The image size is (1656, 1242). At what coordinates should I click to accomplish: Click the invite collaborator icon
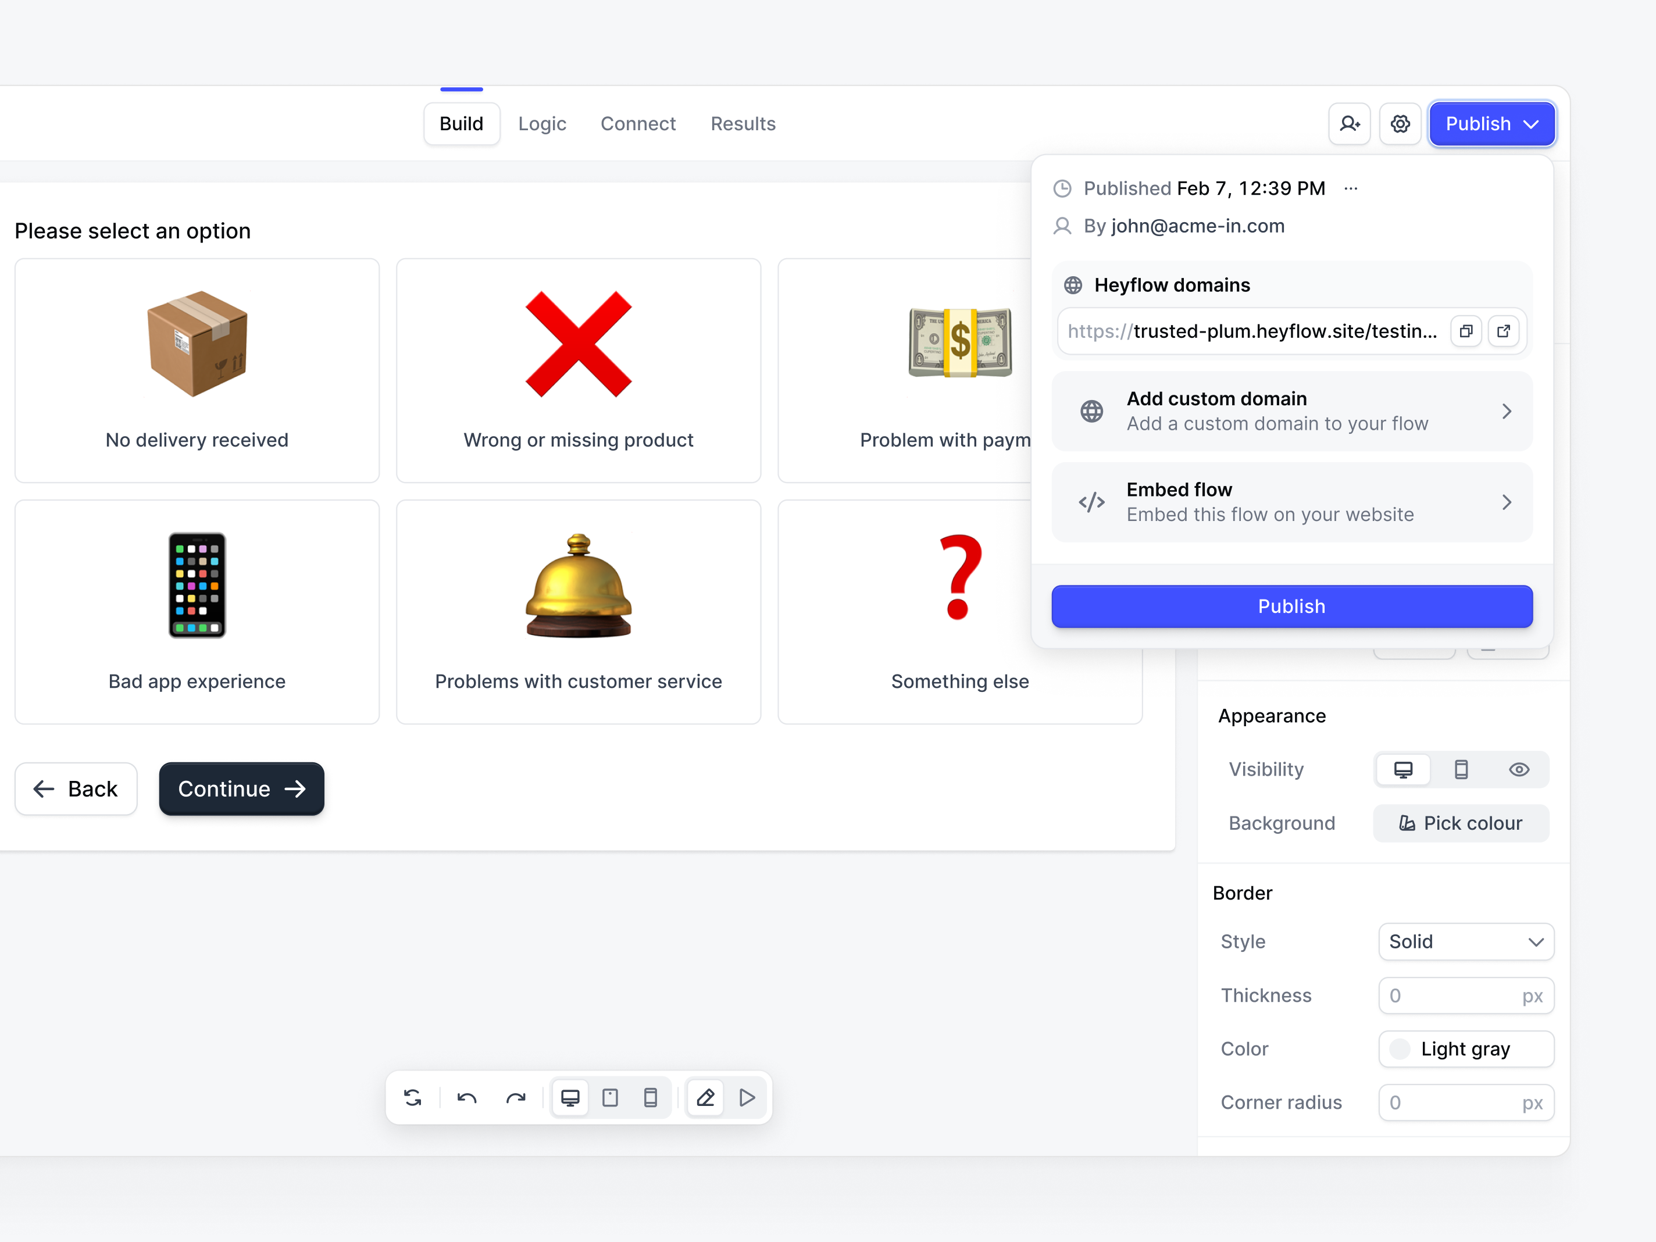[x=1349, y=123]
